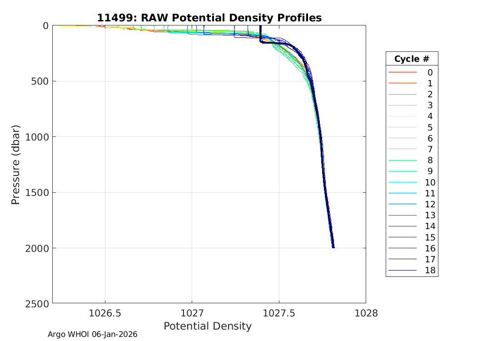Click the 'Cycle #' legend header
The height and width of the screenshot is (341, 477).
[x=412, y=59]
